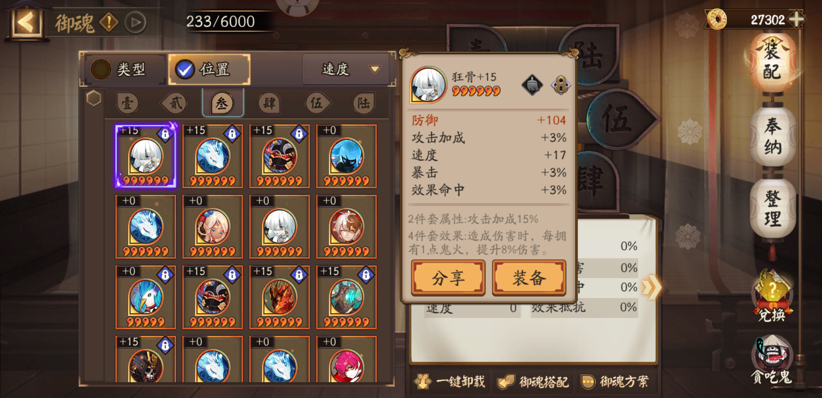Image resolution: width=822 pixels, height=398 pixels.
Task: Click 一键卸载 to unequip all
Action: pyautogui.click(x=450, y=381)
